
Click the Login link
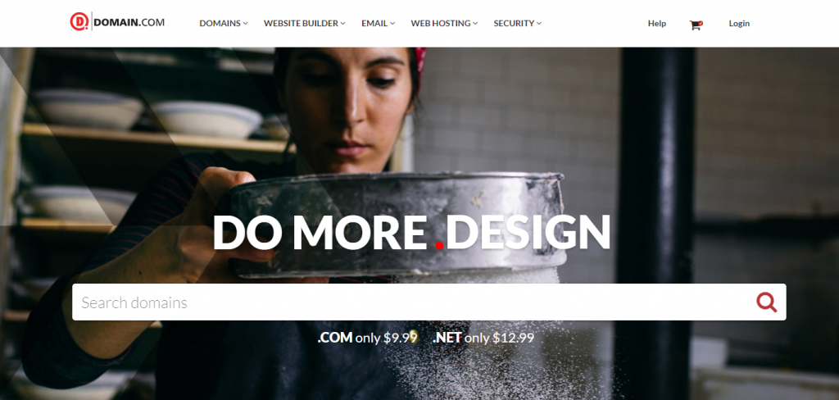[739, 24]
